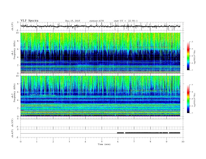Click the '8' kHz tick on ch.1 spectrogram

18,41
